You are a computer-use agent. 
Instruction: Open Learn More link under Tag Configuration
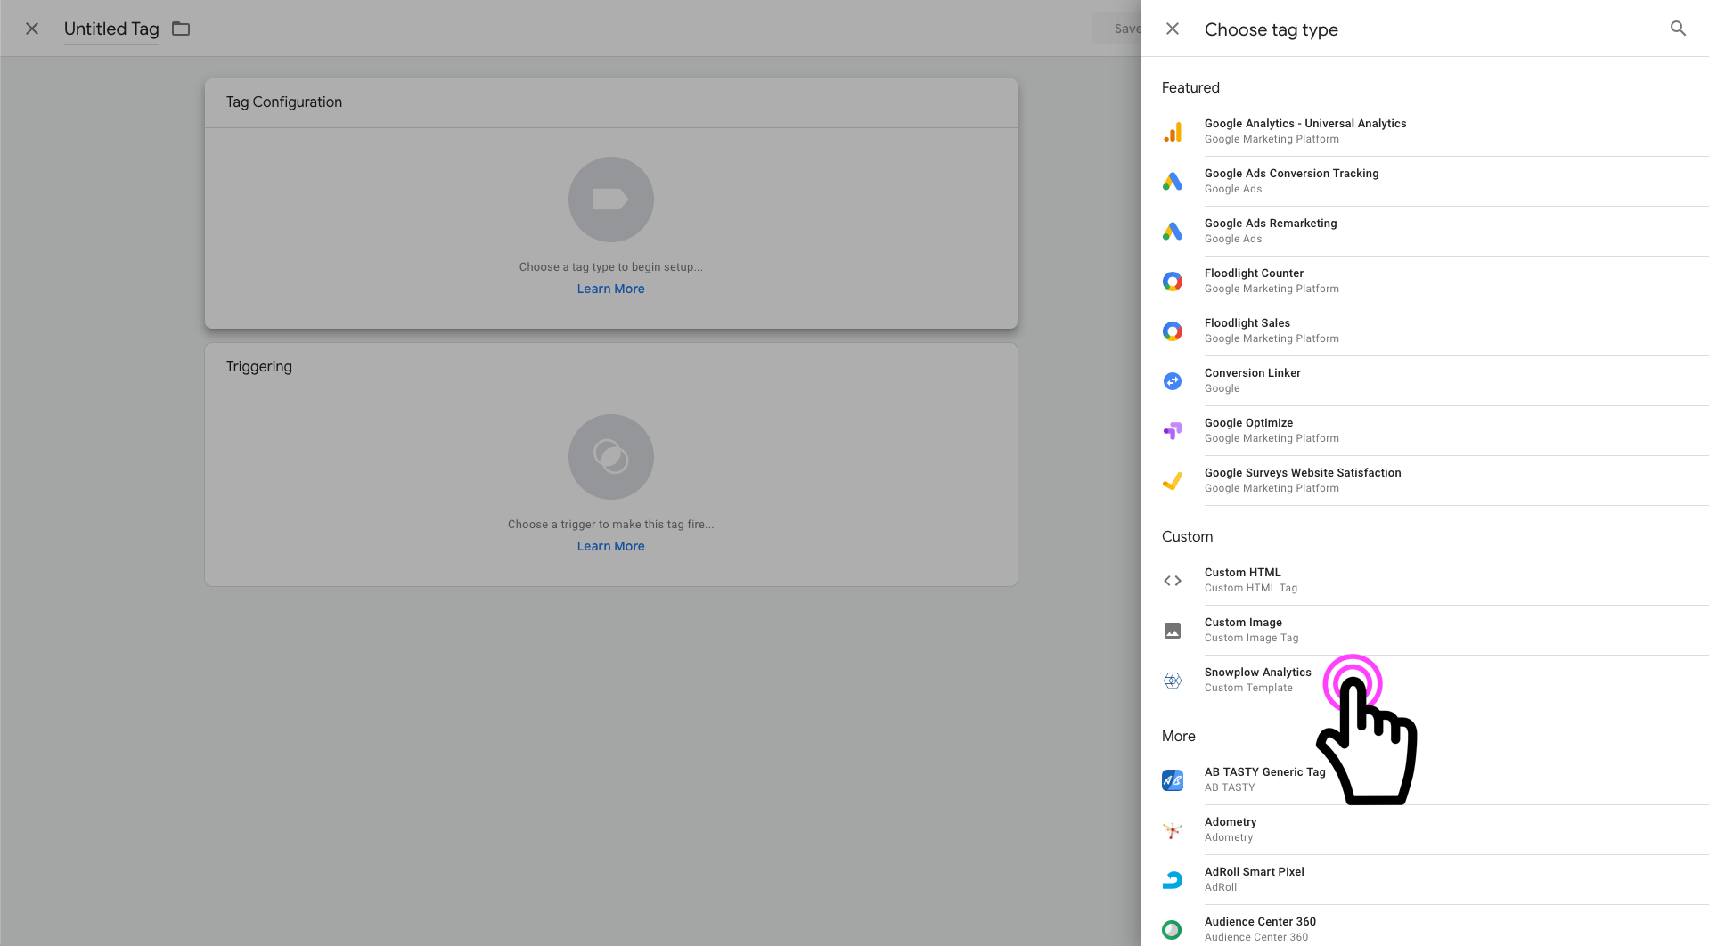pyautogui.click(x=610, y=289)
